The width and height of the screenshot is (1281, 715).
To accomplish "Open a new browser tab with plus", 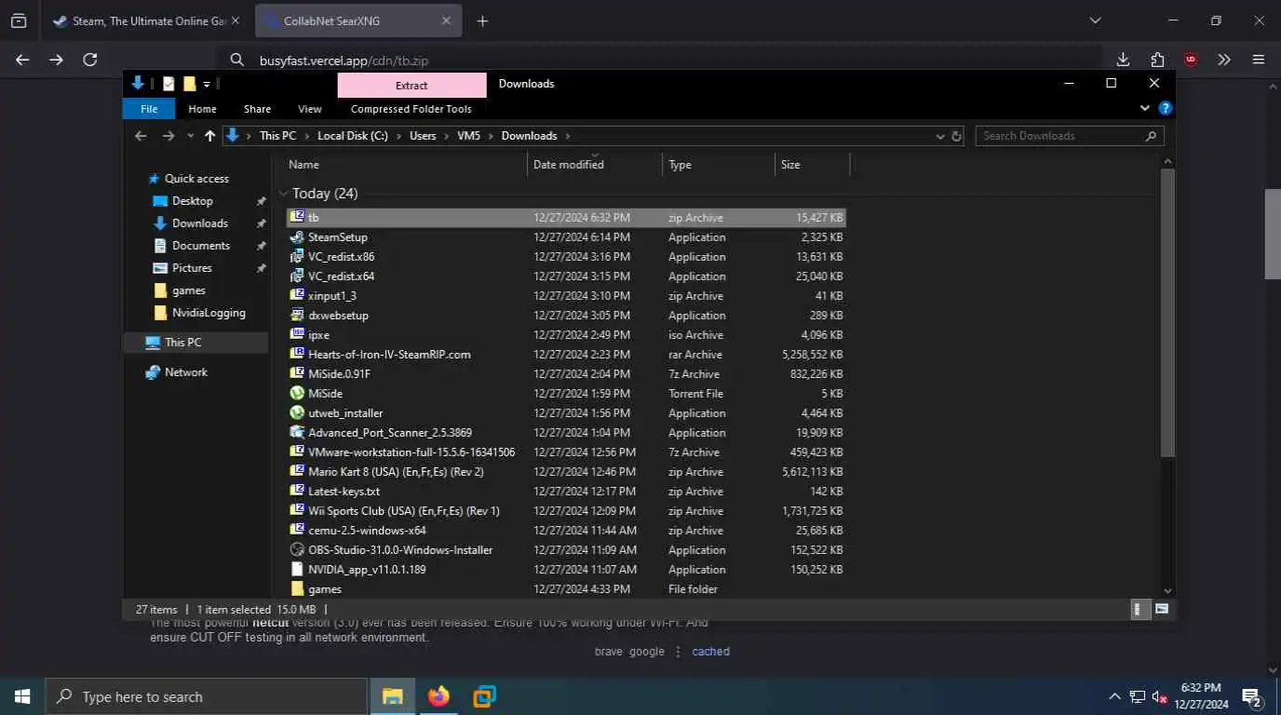I will [x=482, y=20].
